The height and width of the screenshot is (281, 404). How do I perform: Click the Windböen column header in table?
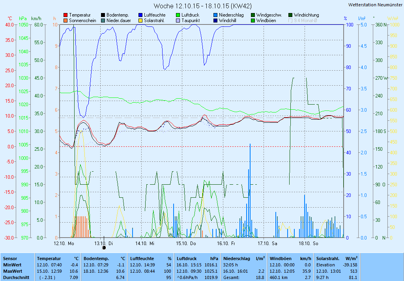[x=281, y=259]
